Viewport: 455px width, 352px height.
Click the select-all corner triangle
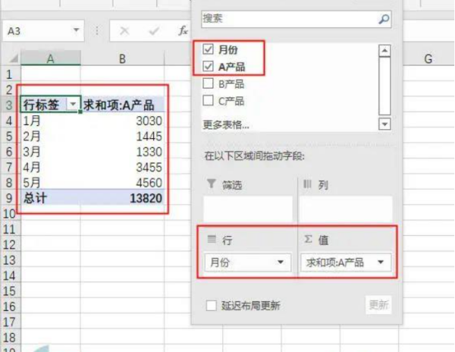coord(14,59)
